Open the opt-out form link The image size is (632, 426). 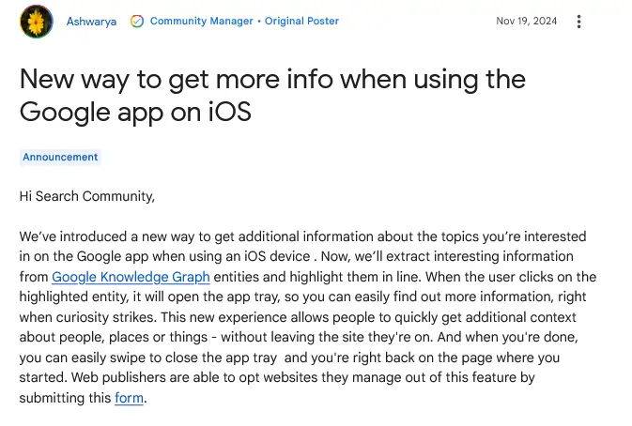coord(129,398)
